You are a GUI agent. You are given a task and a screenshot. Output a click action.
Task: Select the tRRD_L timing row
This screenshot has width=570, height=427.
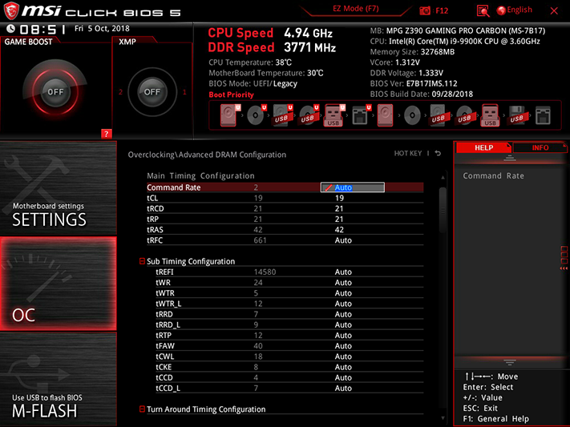(289, 324)
